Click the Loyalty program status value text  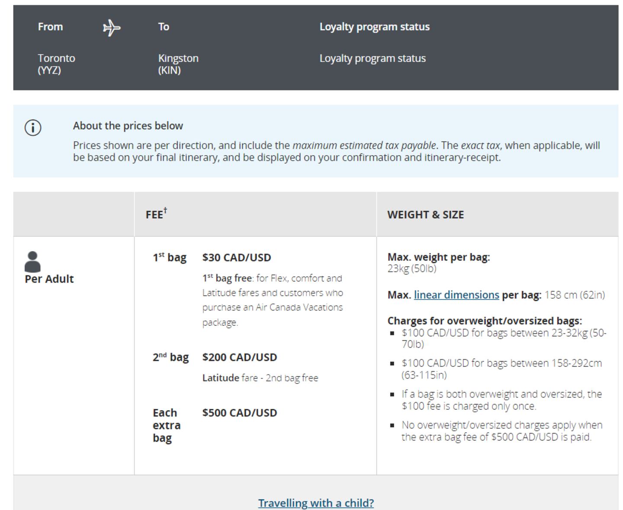(373, 58)
